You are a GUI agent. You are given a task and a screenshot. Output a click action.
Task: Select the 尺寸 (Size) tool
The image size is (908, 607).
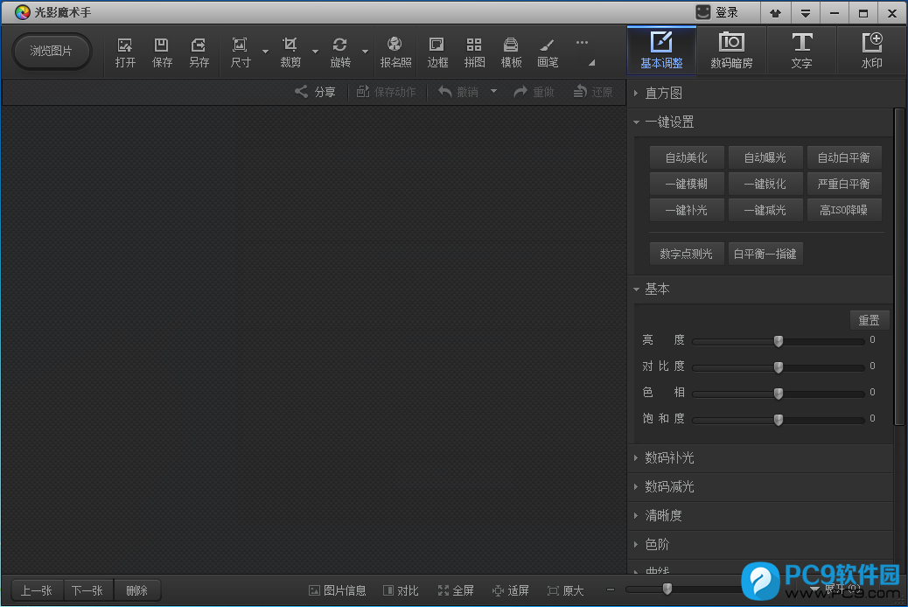(241, 52)
